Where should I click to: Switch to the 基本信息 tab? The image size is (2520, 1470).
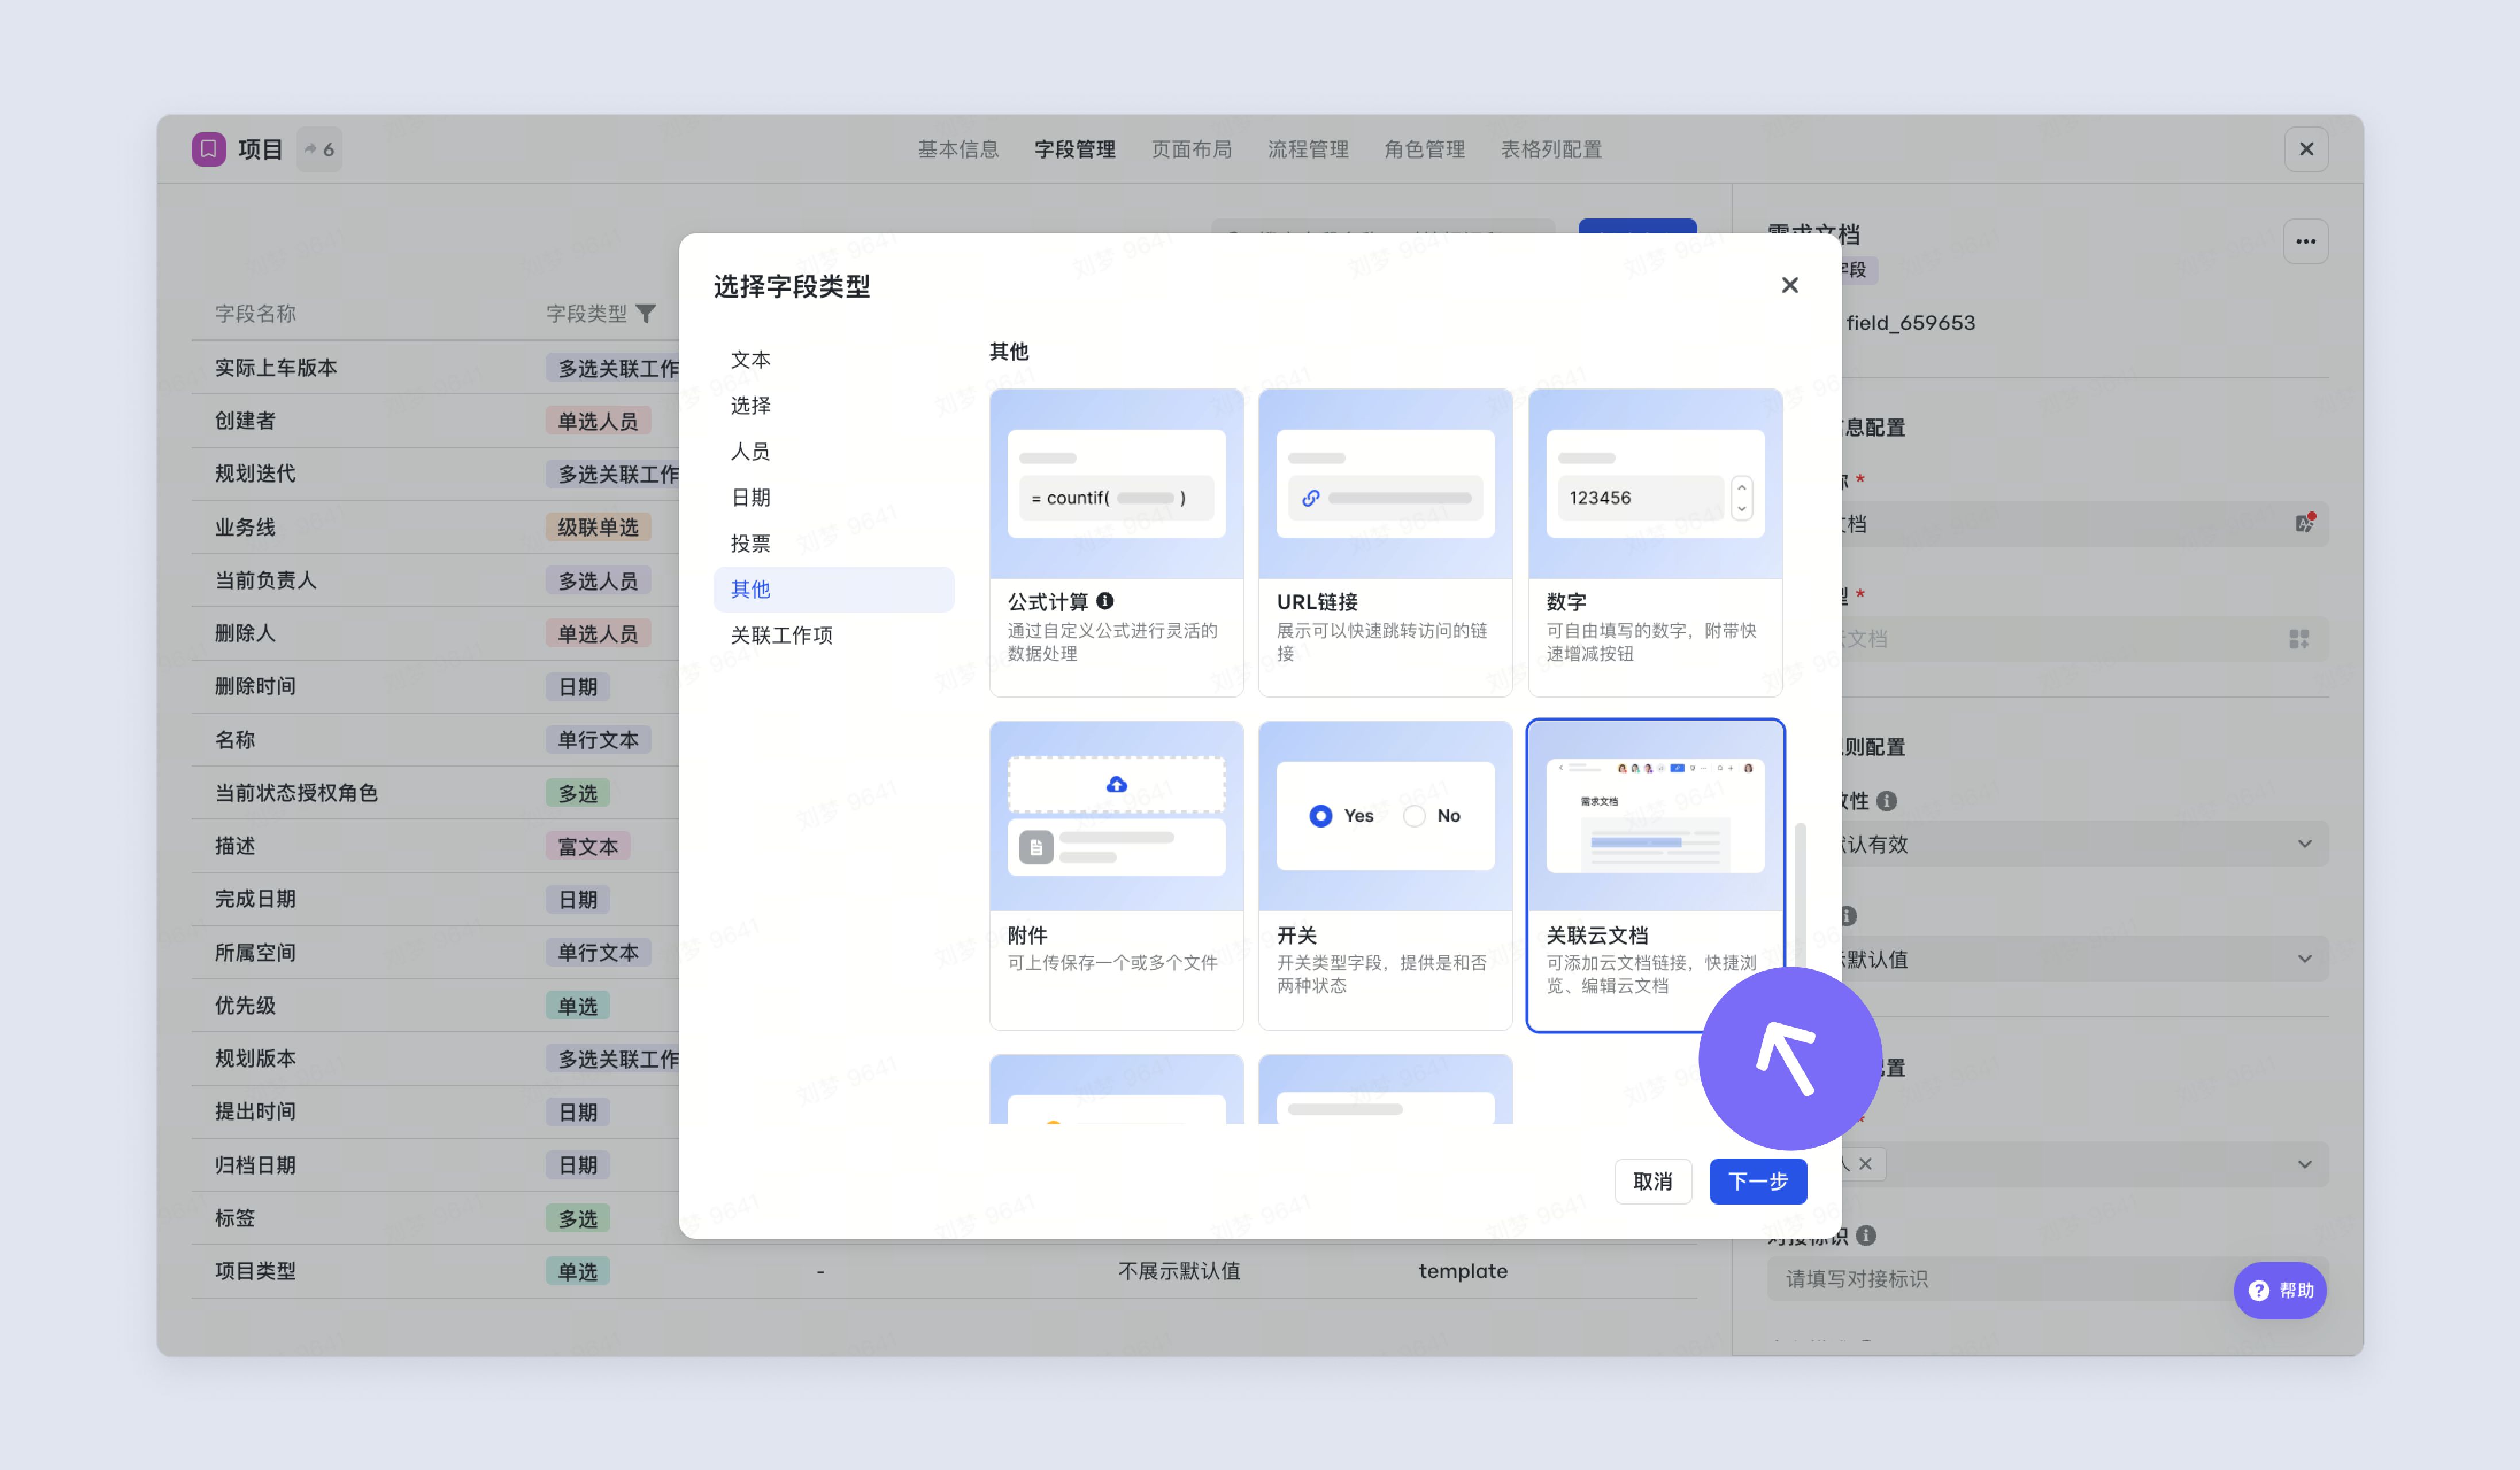(958, 149)
